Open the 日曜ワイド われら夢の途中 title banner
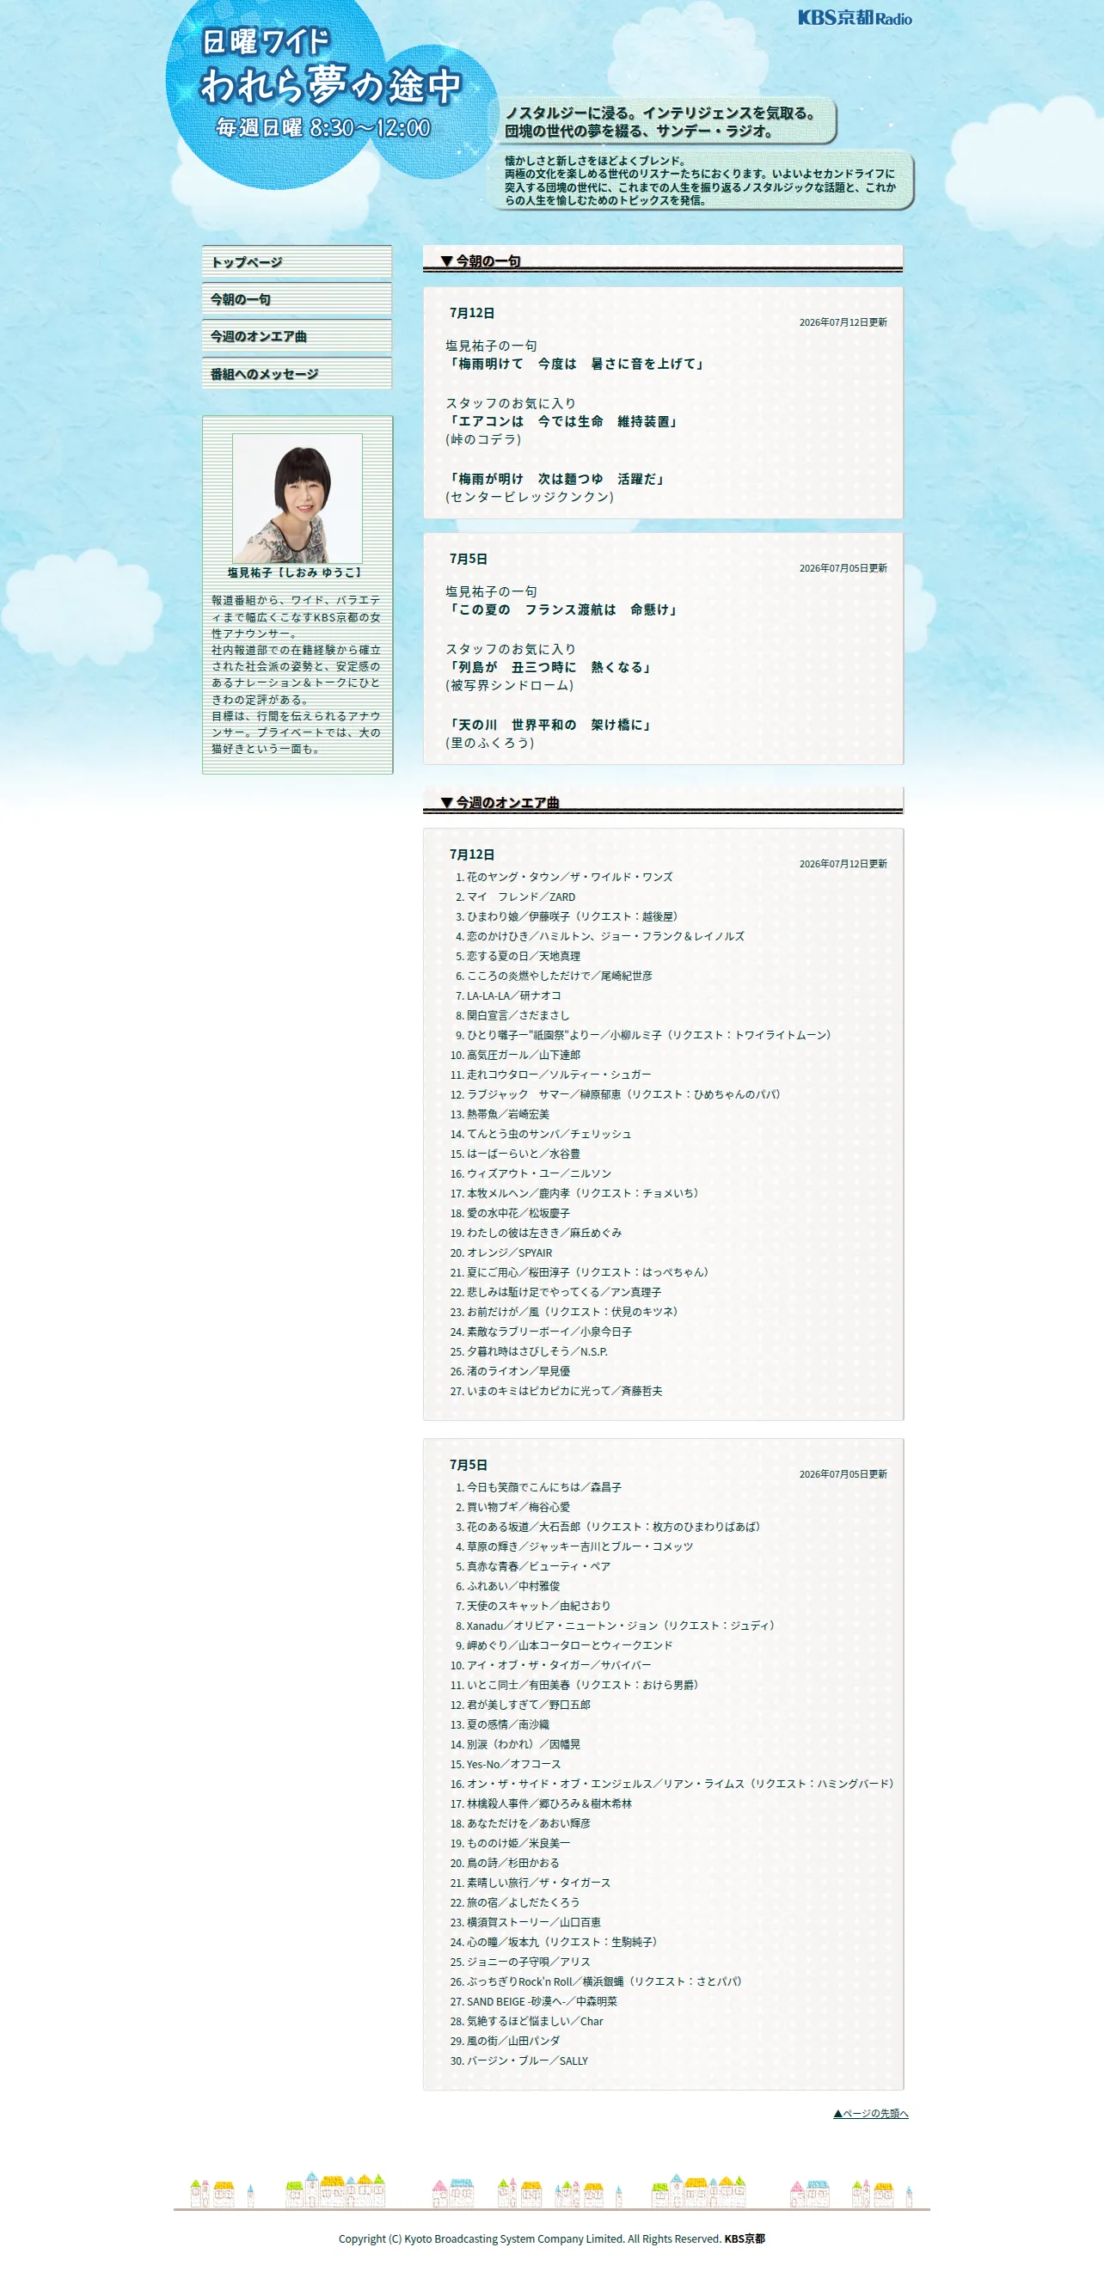 point(330,89)
